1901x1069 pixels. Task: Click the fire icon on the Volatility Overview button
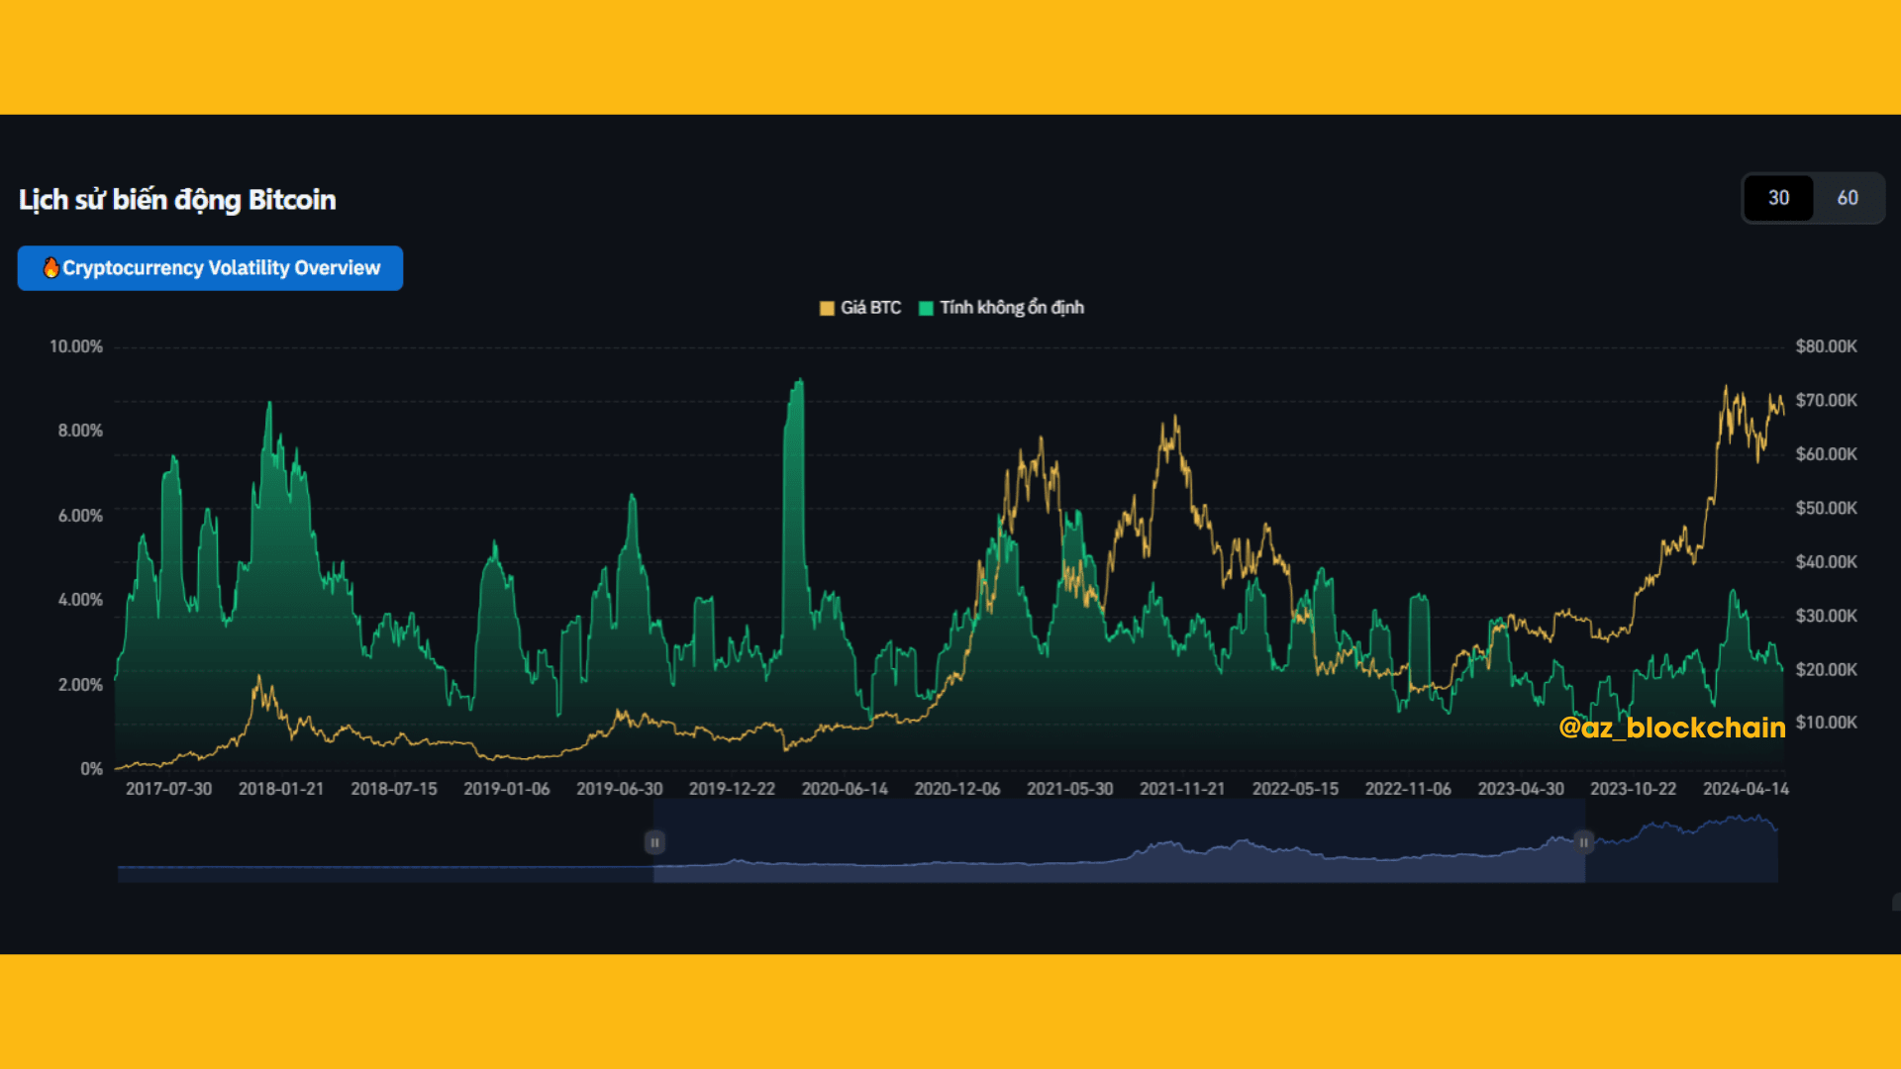(50, 267)
